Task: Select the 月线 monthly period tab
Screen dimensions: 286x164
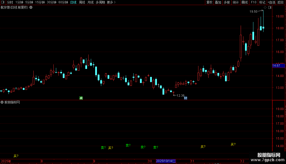Action: click(90, 2)
